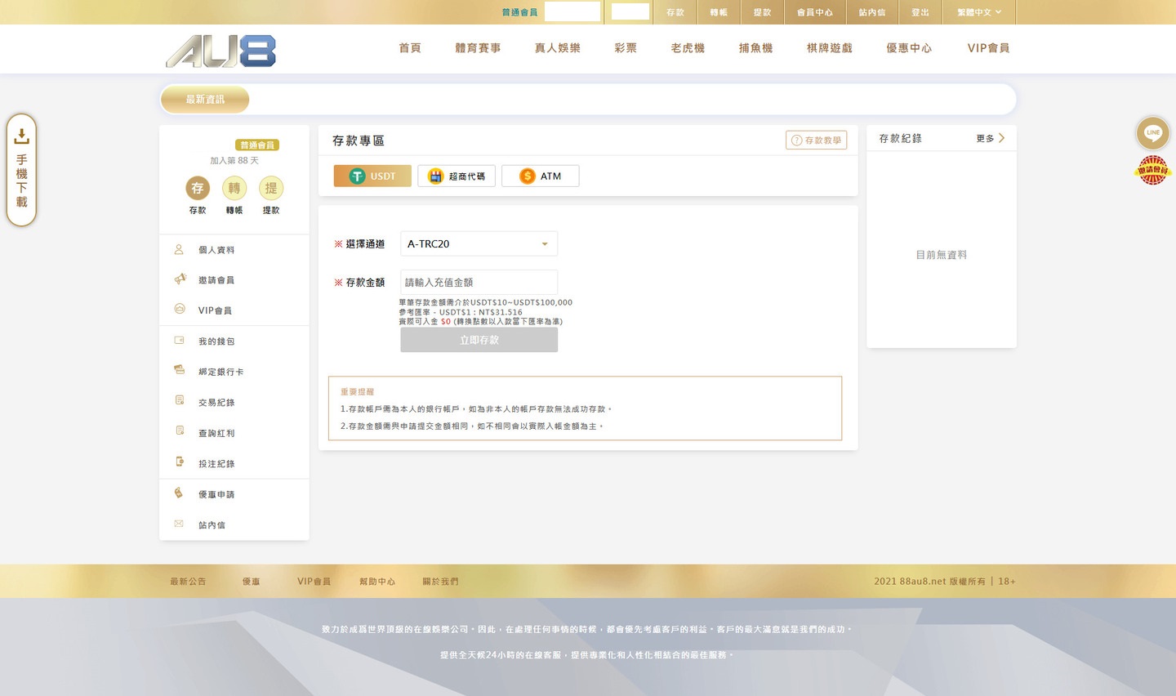1176x696 pixels.
Task: Click 站內信 in the top bar
Action: click(x=872, y=12)
